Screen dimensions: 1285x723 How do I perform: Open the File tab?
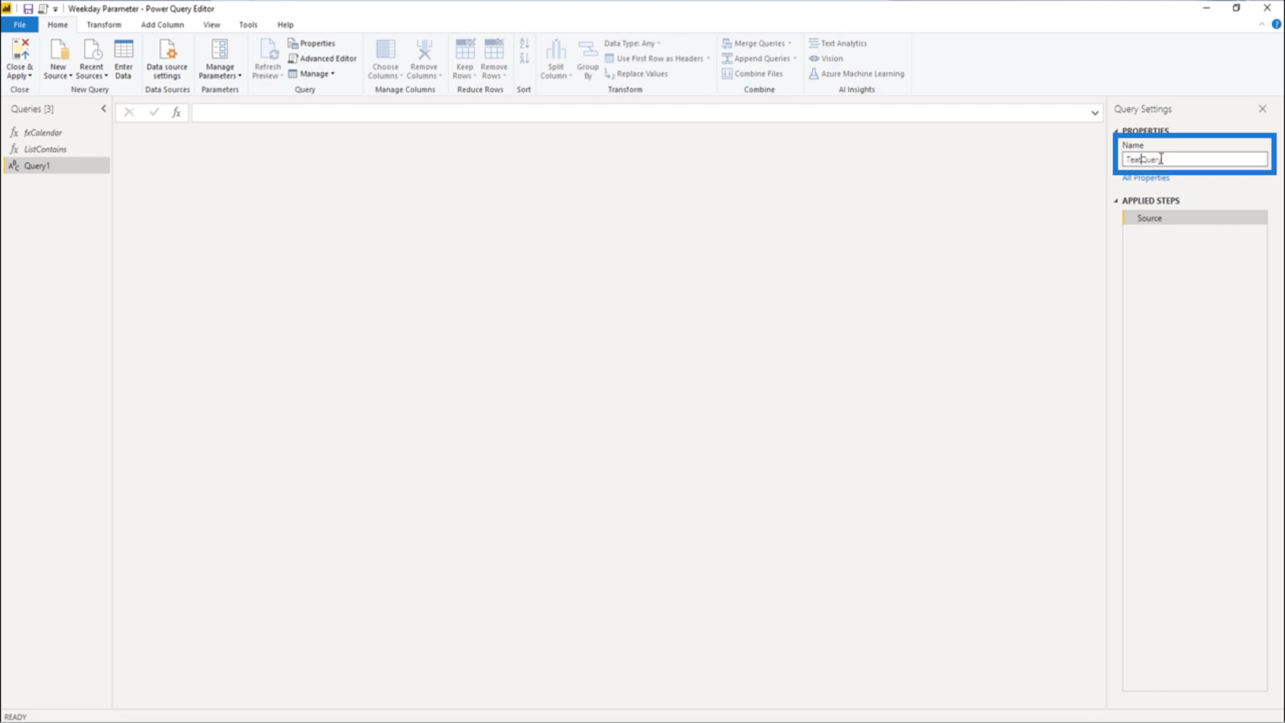[x=19, y=24]
